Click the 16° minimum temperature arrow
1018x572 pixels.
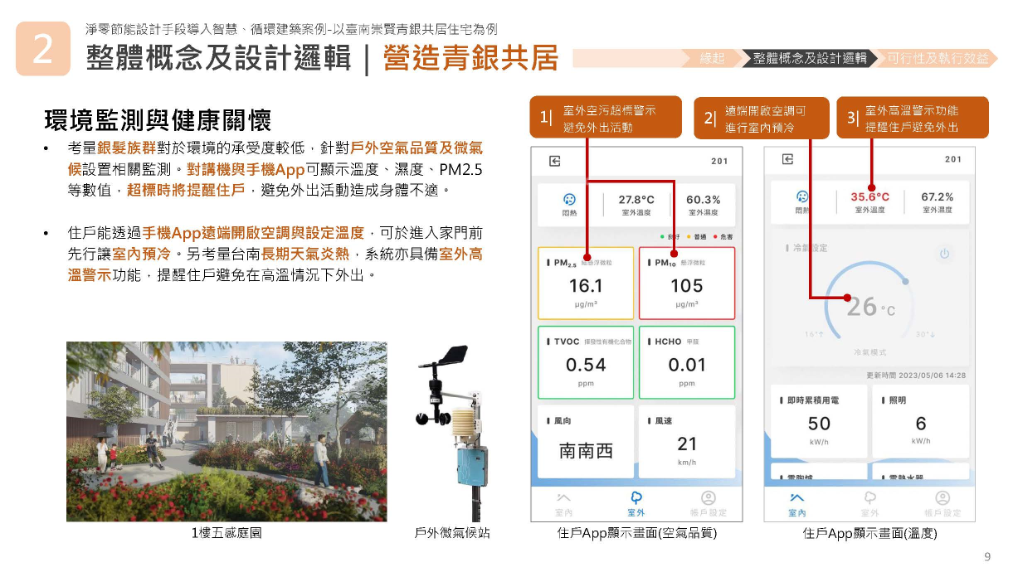point(814,334)
